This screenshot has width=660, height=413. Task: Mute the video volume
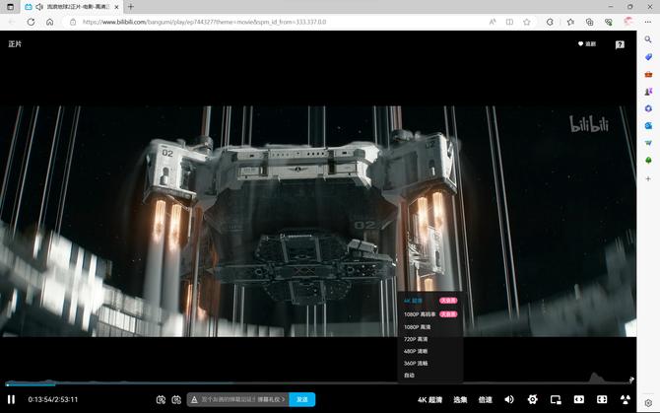[509, 399]
